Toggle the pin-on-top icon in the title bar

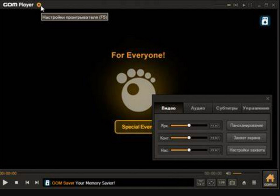(x=236, y=5)
